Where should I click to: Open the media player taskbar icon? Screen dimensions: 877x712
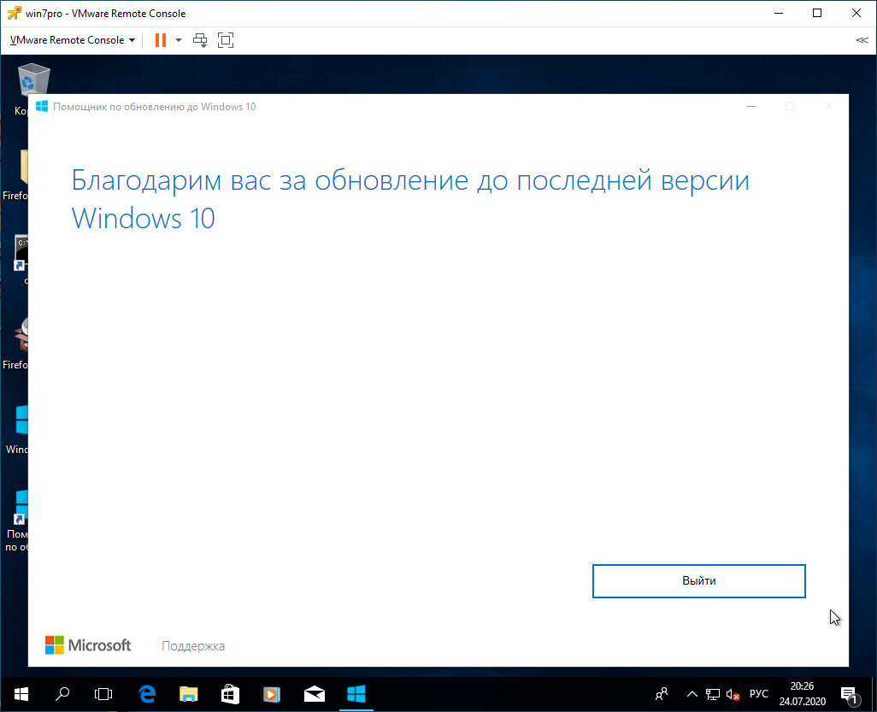[272, 694]
